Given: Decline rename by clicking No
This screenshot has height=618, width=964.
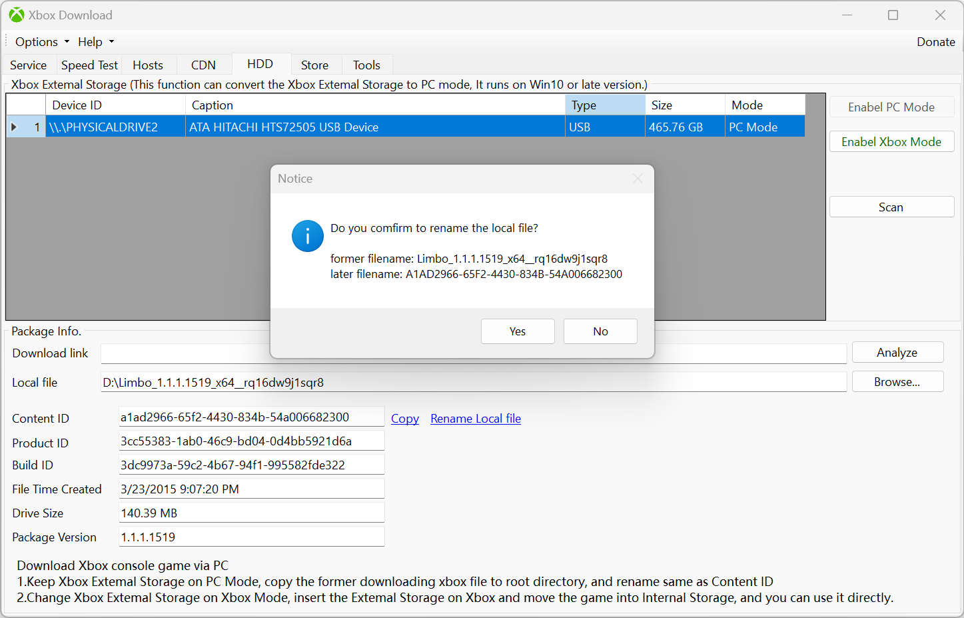Looking at the screenshot, I should 600,331.
